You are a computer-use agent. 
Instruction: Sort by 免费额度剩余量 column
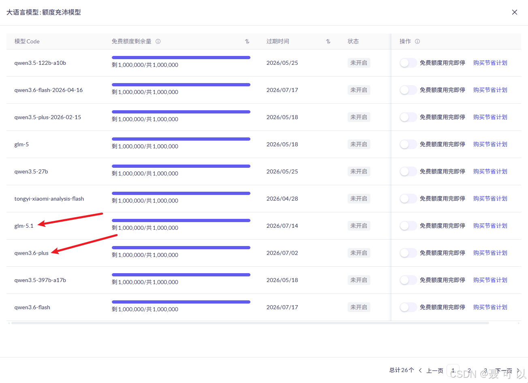[247, 41]
